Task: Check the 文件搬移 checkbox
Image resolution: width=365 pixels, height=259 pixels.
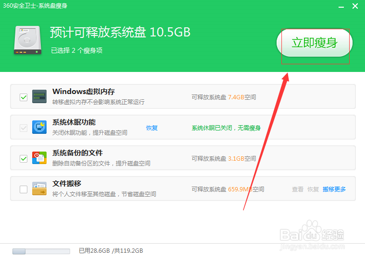Action: (x=24, y=189)
